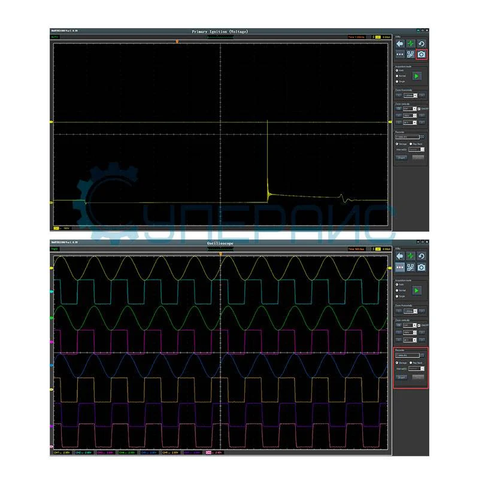Click the recorder file path field in the bottom window
The height and width of the screenshot is (479, 479).
tap(407, 356)
